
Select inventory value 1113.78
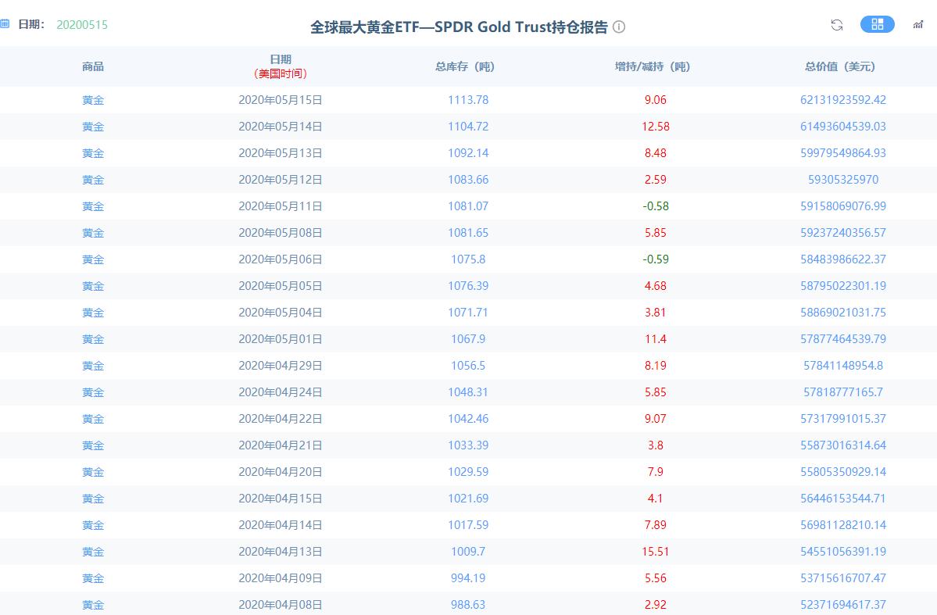[x=468, y=100]
